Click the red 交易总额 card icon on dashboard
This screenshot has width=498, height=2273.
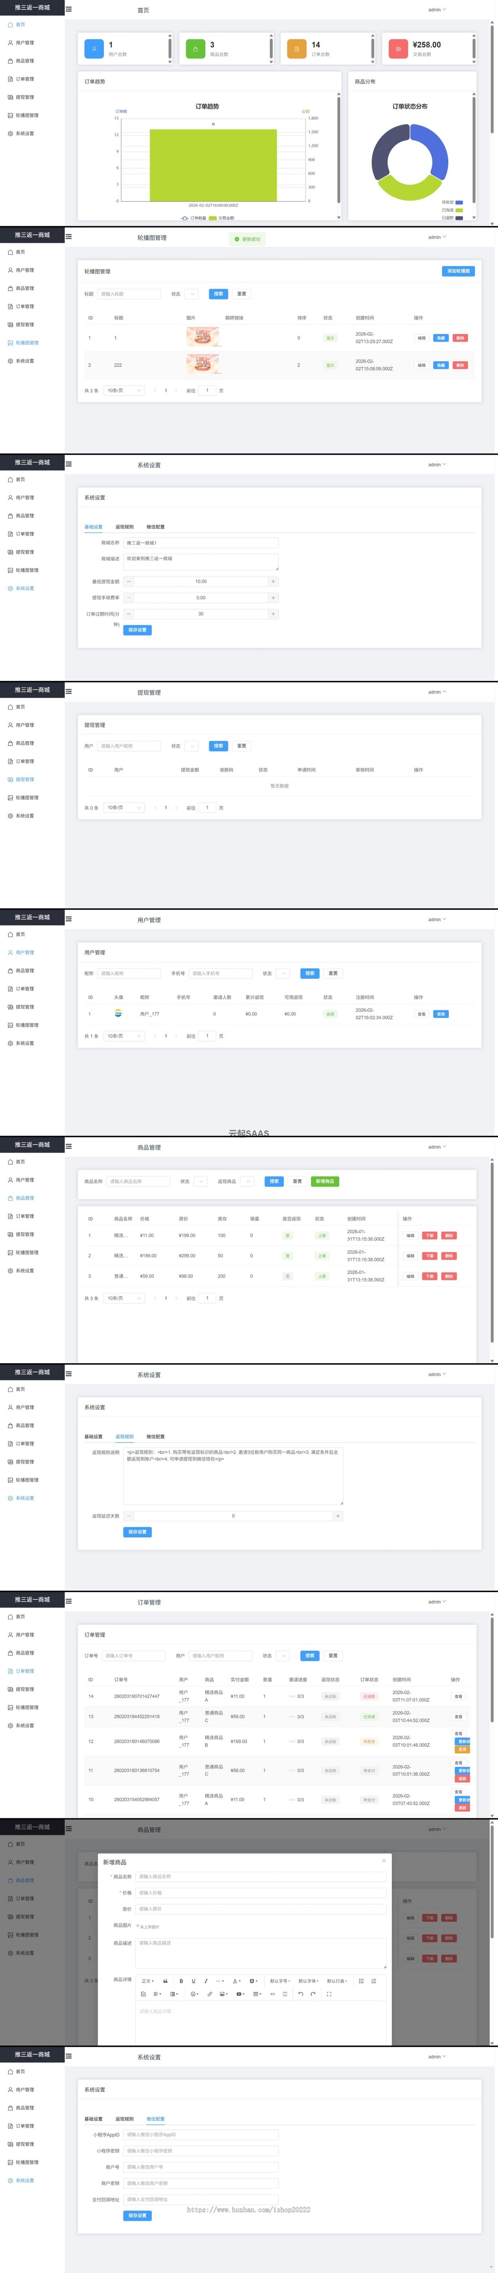coord(398,49)
